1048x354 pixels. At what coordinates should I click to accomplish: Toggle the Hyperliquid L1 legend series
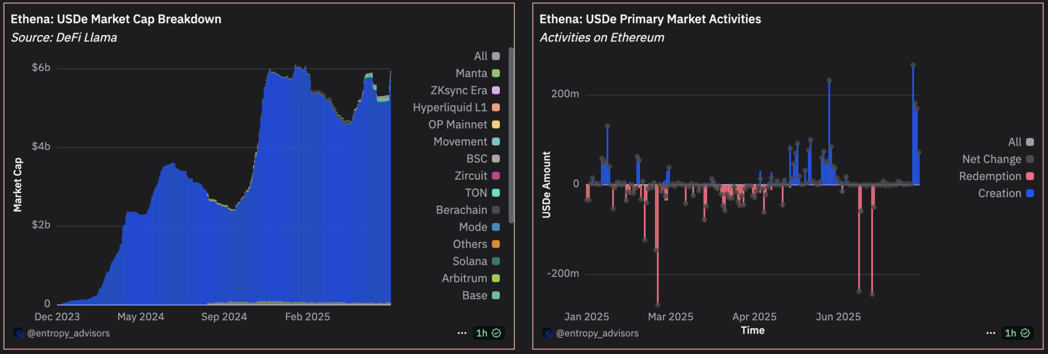[456, 108]
